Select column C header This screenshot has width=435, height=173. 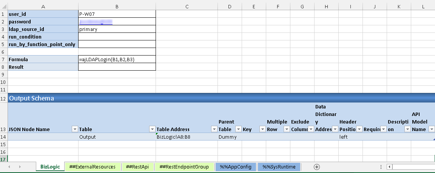click(187, 6)
